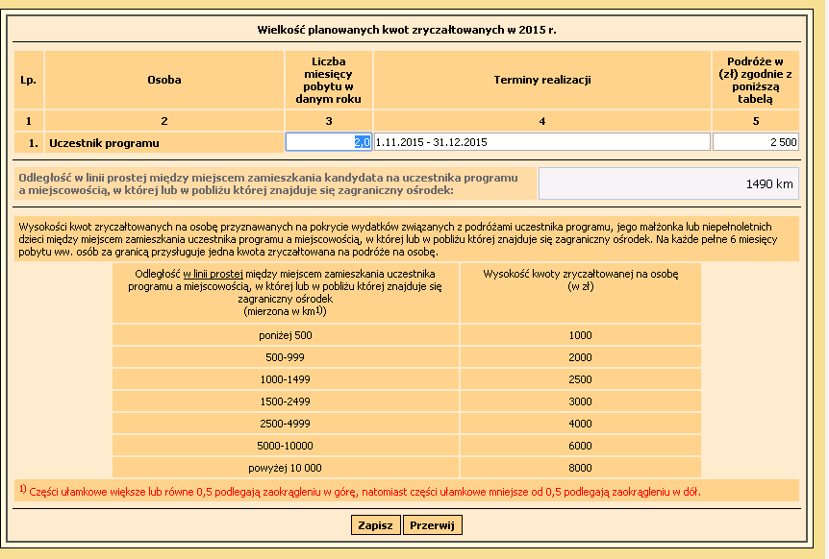Select the 'powyżej 10 000' distance cell
This screenshot has width=829, height=559.
pos(286,468)
